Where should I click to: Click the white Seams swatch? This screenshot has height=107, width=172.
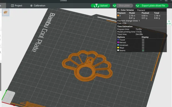tap(118, 50)
